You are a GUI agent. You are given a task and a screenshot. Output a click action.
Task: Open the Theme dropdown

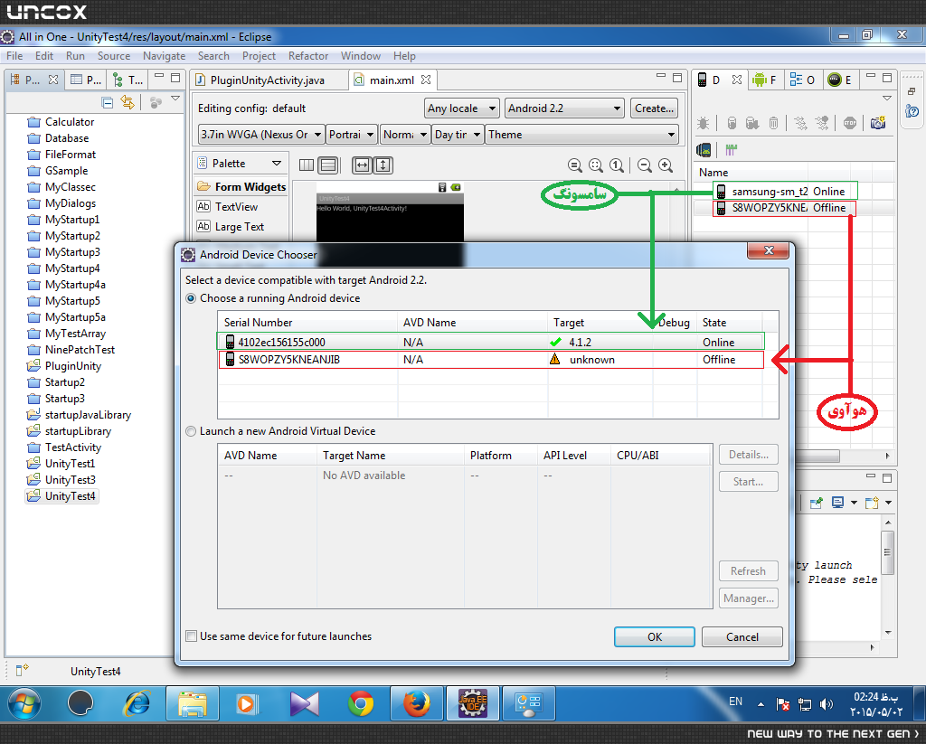pyautogui.click(x=581, y=135)
